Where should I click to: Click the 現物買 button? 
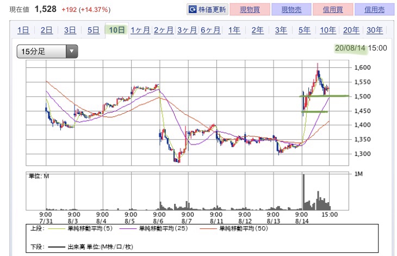click(250, 10)
